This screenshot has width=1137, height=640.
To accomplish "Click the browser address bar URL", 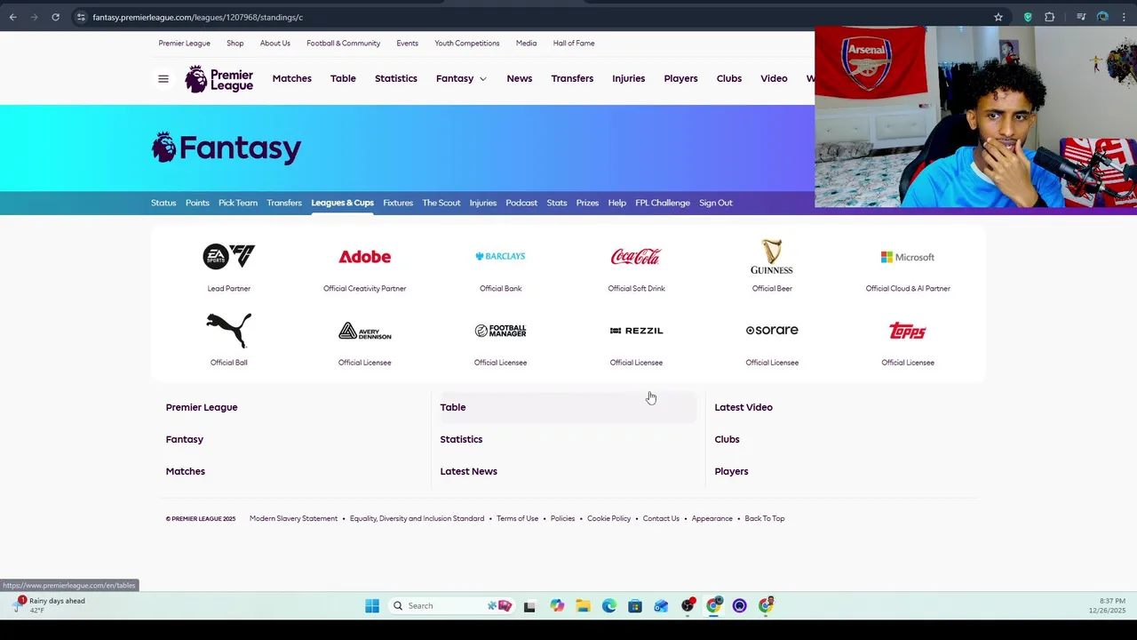I will 198,17.
